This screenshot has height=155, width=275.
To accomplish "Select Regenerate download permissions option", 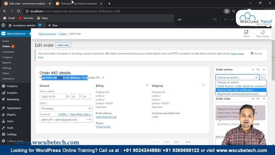I will [241, 94].
